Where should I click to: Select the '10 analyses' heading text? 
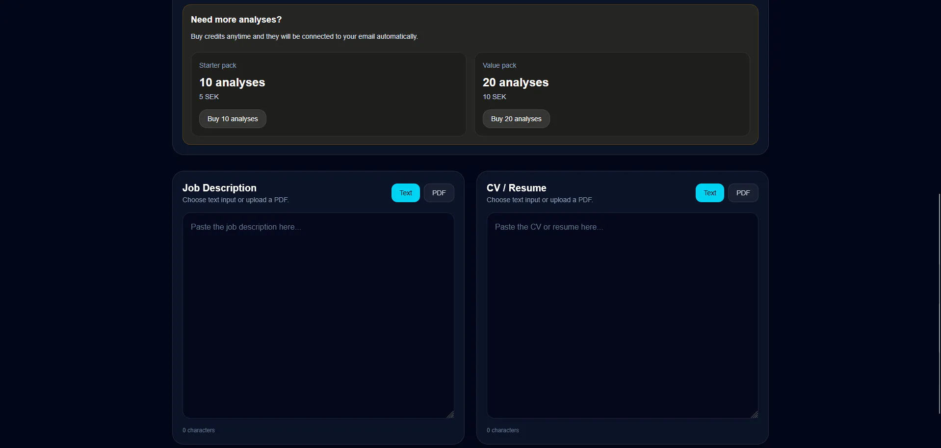(x=232, y=82)
